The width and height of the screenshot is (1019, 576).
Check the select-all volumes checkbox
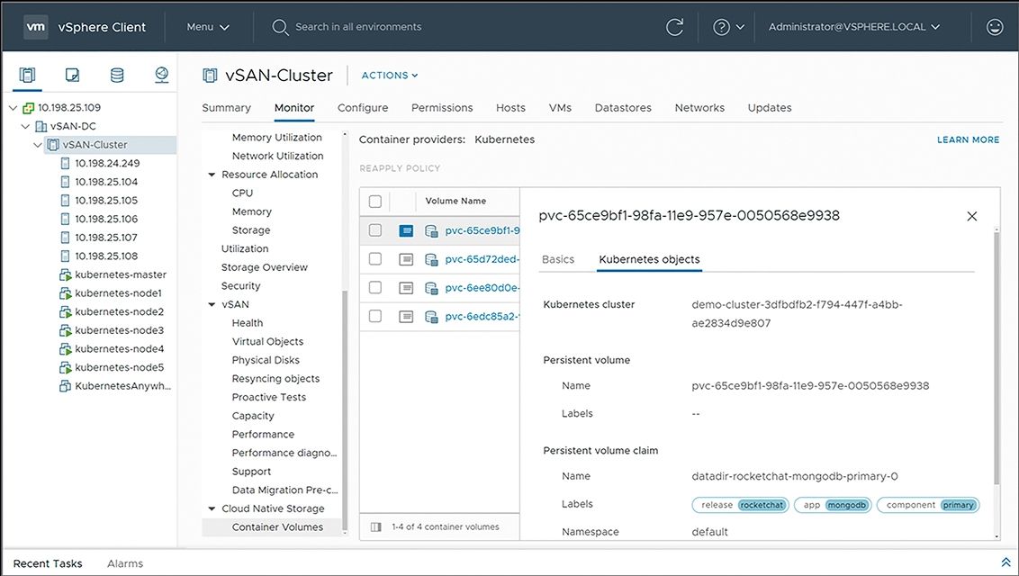coord(375,202)
